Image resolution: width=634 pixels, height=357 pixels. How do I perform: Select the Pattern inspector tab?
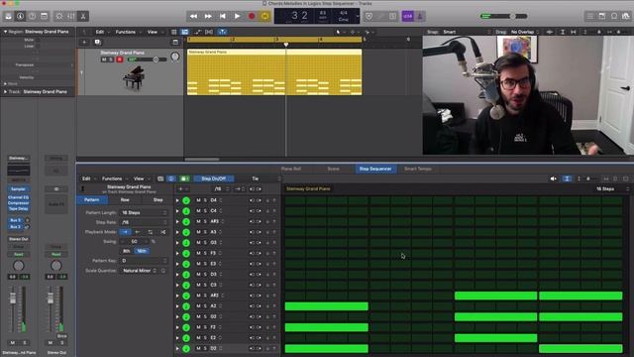point(92,200)
